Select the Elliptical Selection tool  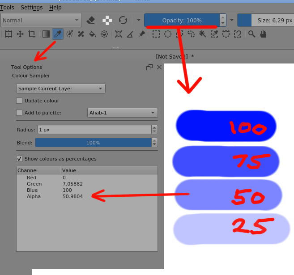[x=168, y=34]
